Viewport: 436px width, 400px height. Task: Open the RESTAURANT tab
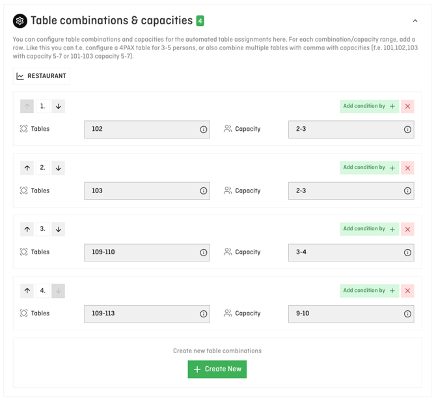pos(42,76)
